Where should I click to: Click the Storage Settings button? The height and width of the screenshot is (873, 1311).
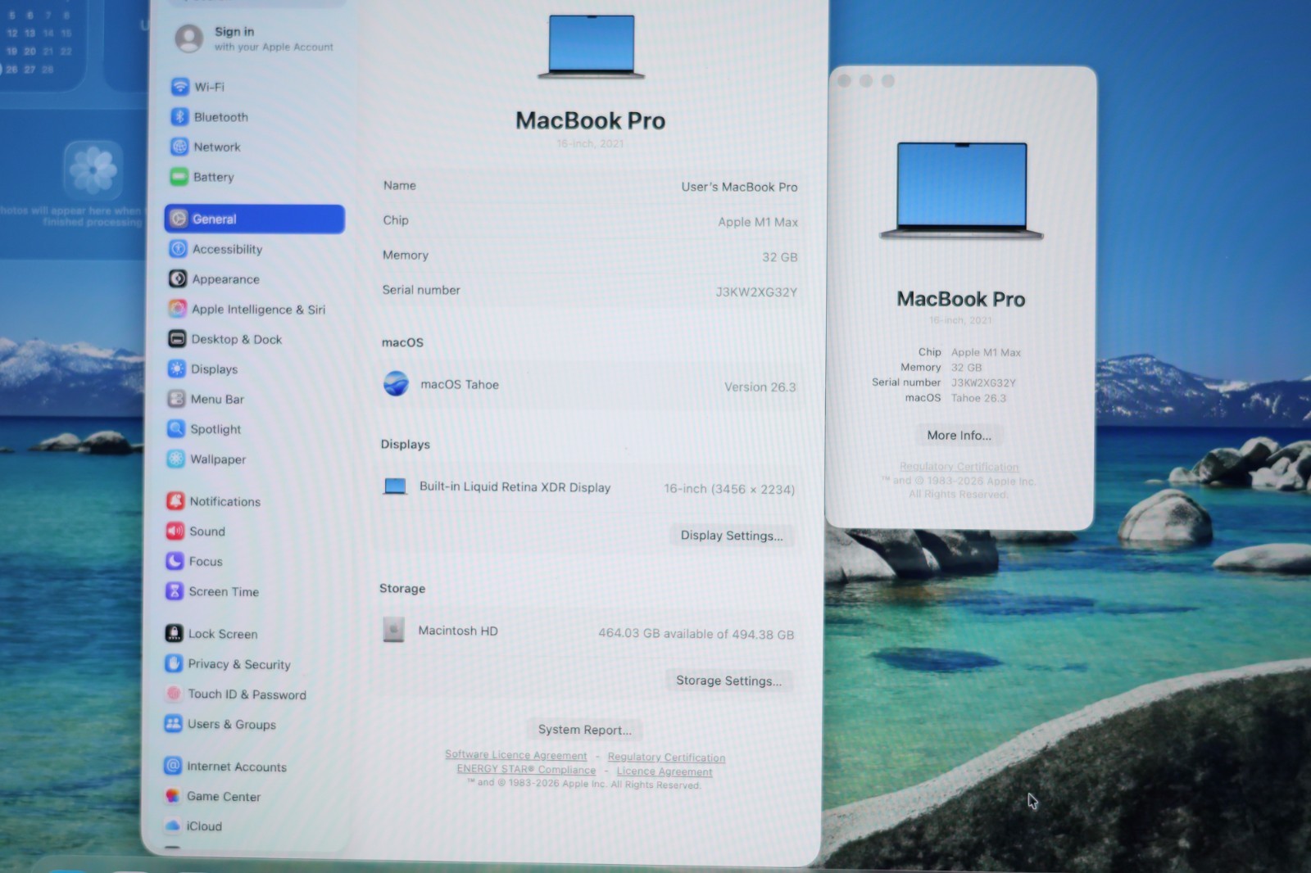pyautogui.click(x=728, y=681)
